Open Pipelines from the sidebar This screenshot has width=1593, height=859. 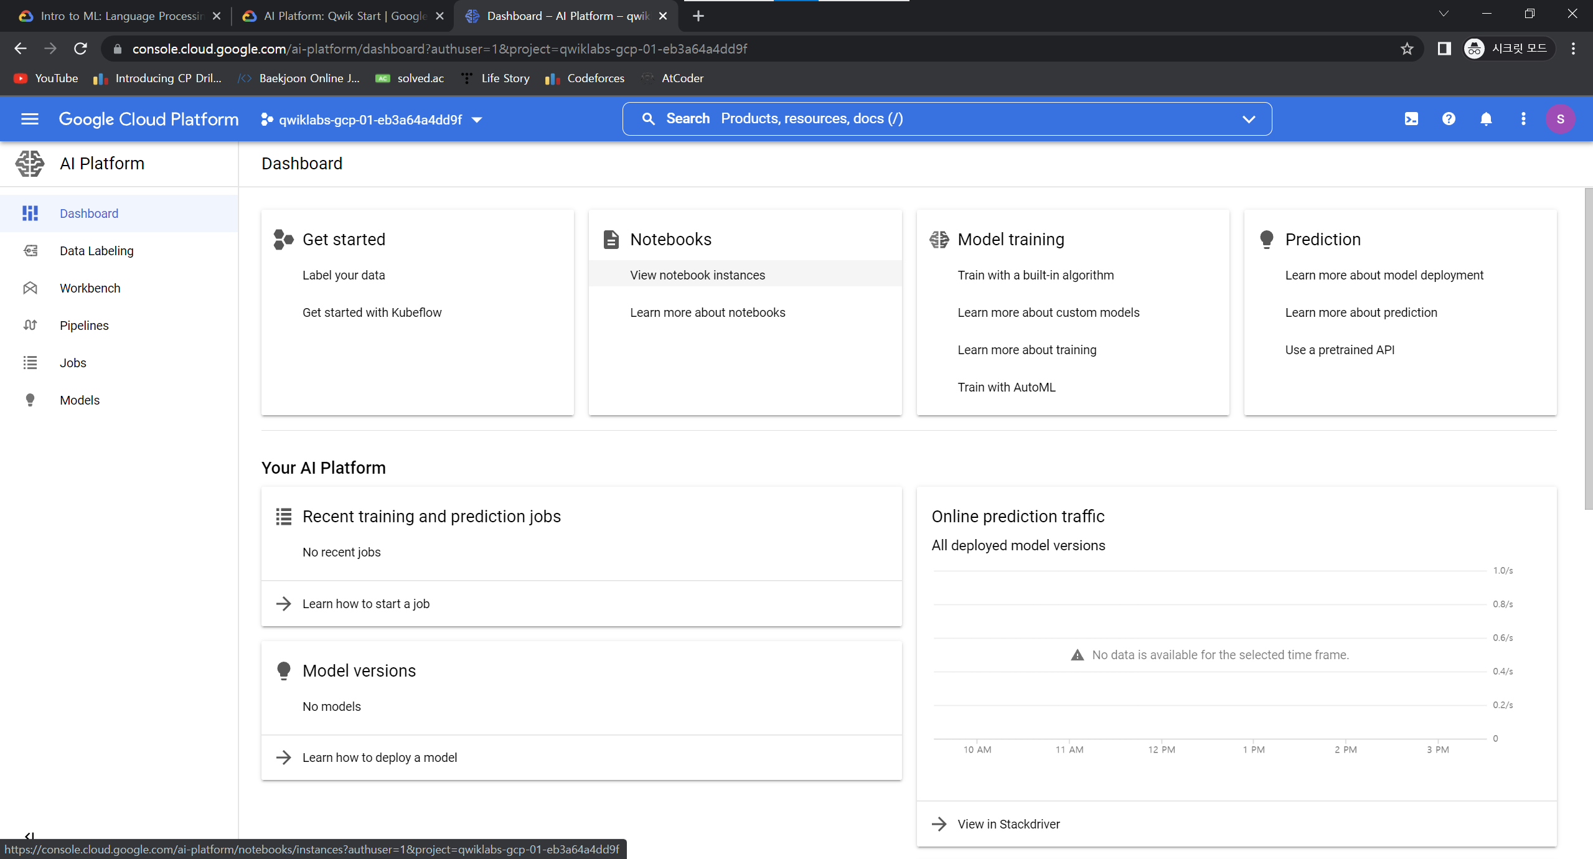[84, 326]
